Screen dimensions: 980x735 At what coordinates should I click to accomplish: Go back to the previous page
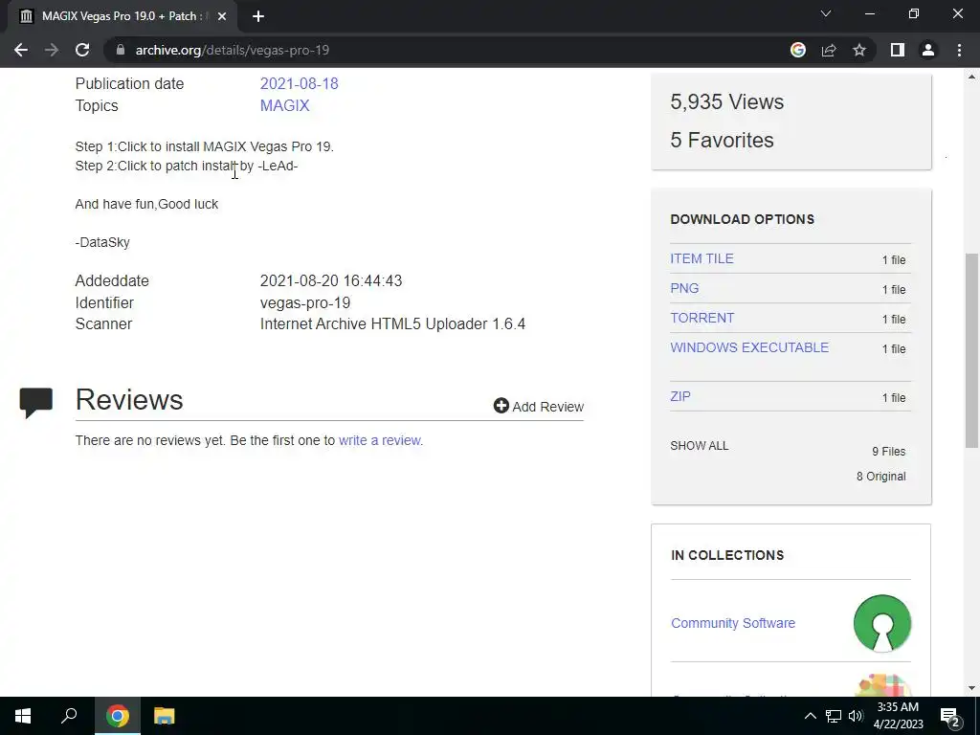point(21,50)
